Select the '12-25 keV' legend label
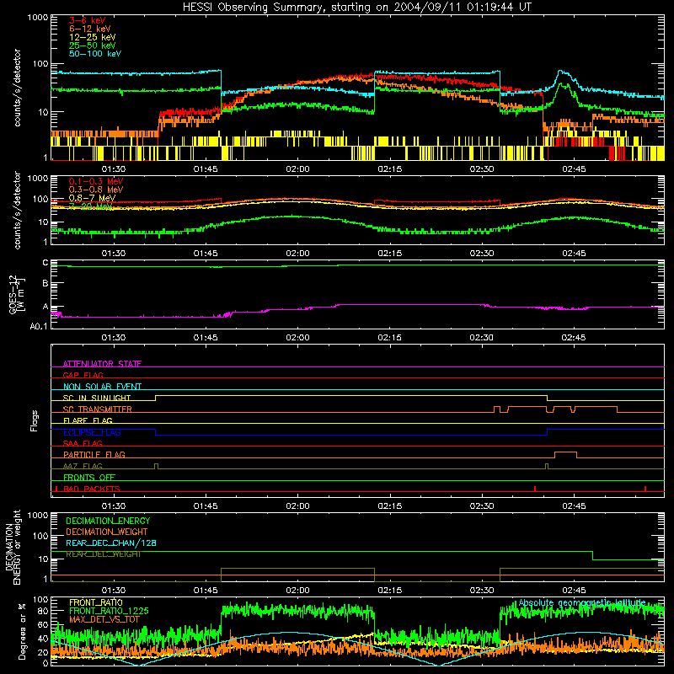This screenshot has height=674, width=674. point(92,37)
